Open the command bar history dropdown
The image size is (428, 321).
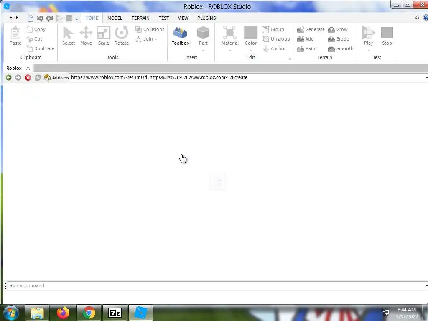pyautogui.click(x=426, y=286)
